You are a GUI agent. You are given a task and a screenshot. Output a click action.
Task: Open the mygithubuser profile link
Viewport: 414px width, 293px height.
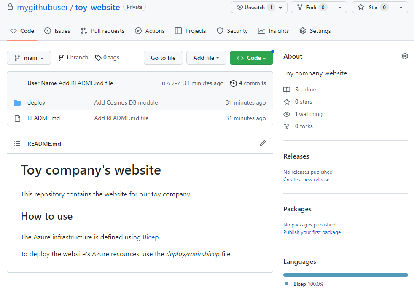(x=43, y=8)
